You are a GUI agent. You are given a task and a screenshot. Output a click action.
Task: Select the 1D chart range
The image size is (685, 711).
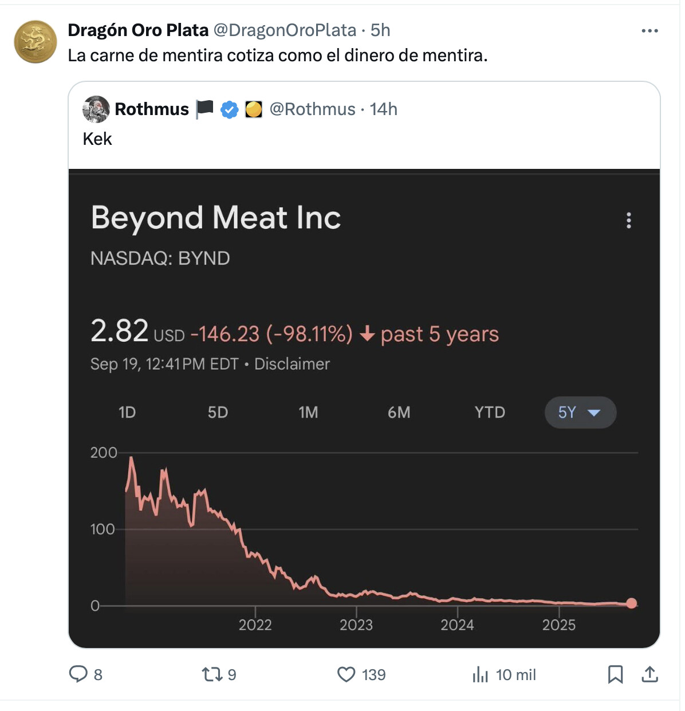coord(127,412)
